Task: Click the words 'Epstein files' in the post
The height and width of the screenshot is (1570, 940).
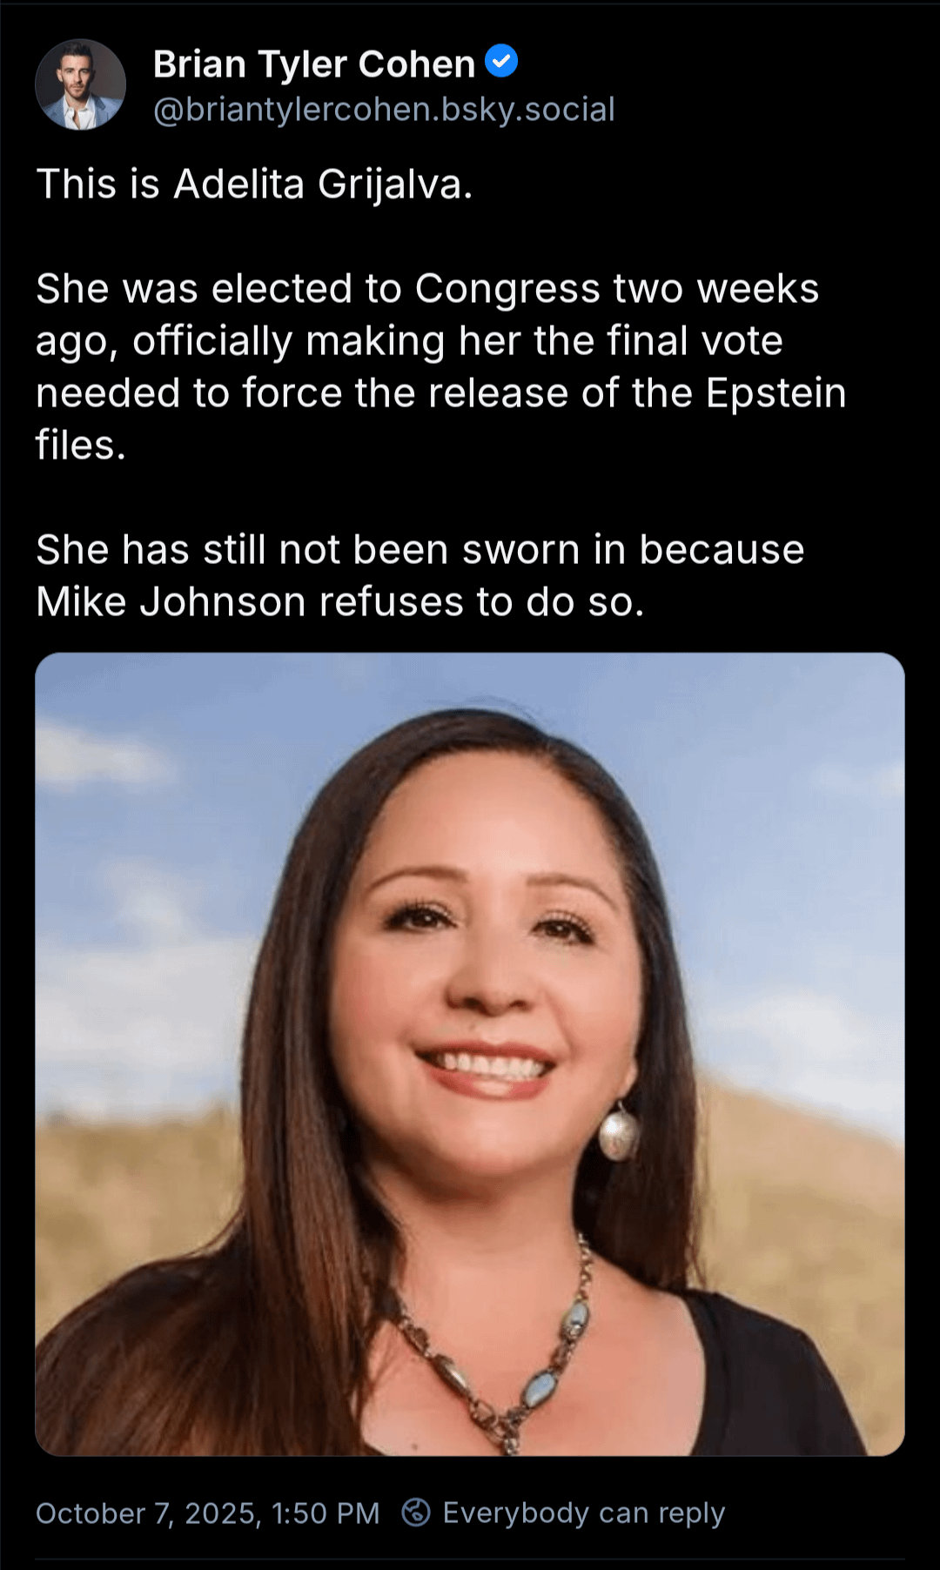Action: 441,419
